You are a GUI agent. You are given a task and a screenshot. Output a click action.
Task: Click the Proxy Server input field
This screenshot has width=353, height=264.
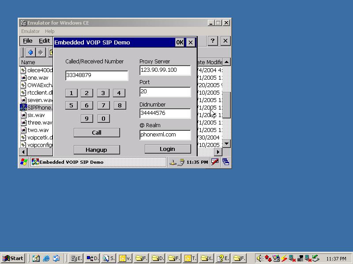tap(165, 70)
